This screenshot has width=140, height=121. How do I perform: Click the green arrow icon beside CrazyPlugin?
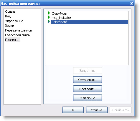point(49,13)
